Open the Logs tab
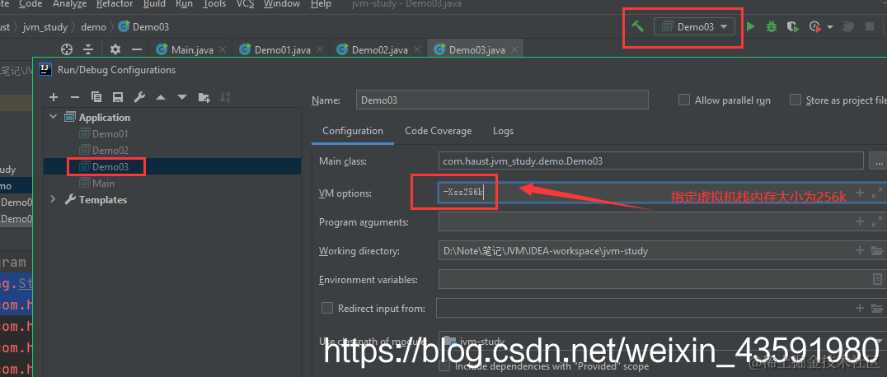 pyautogui.click(x=503, y=131)
